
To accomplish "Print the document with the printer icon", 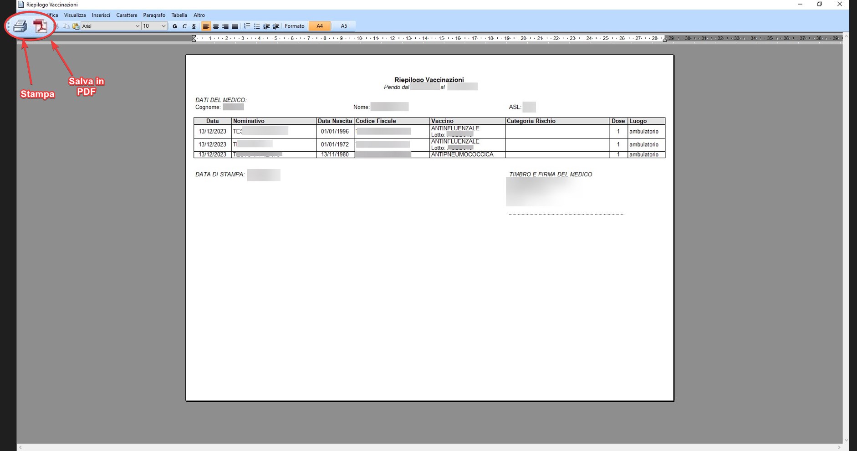I will coord(20,26).
